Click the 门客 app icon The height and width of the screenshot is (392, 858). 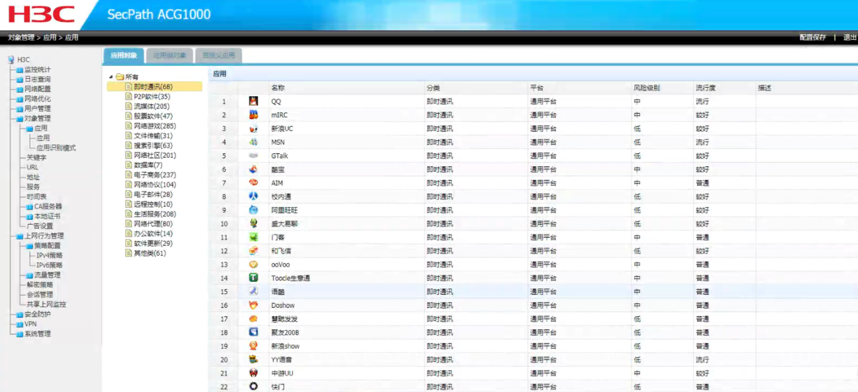pyautogui.click(x=253, y=237)
